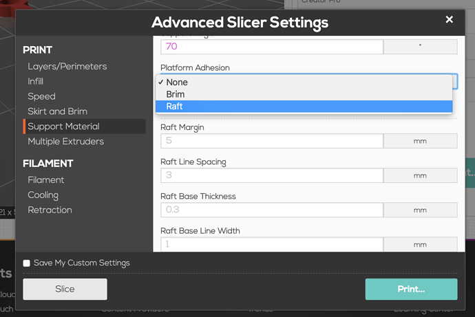Viewport: 475px width, 317px height.
Task: Click the support angle field showing 70
Action: (272, 47)
